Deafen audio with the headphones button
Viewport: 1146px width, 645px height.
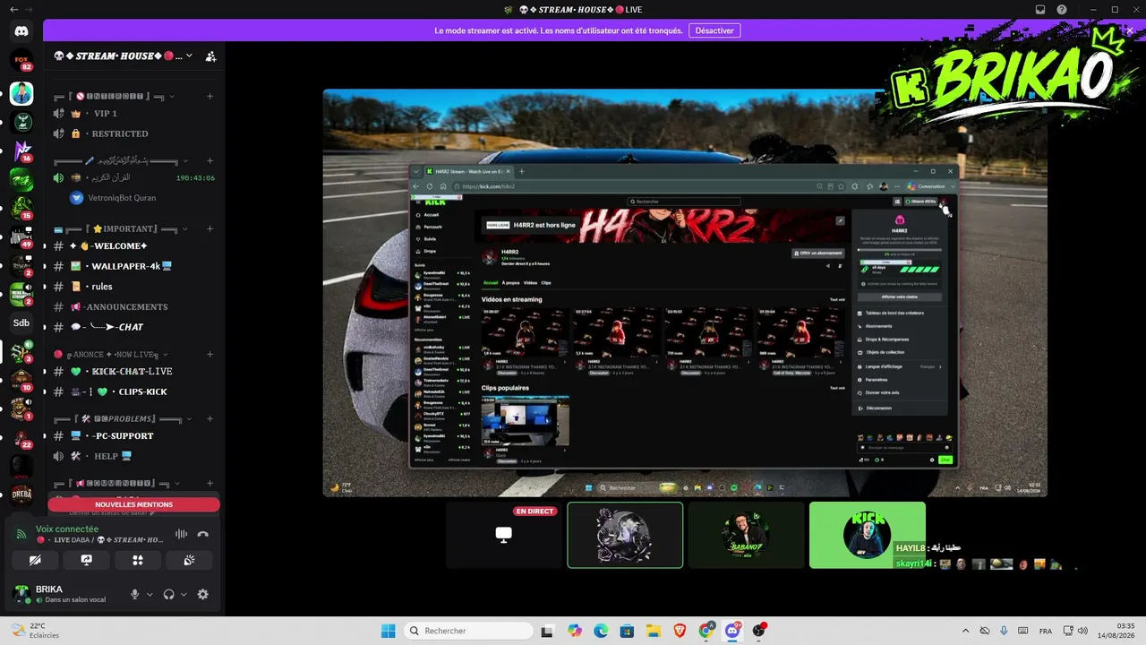pyautogui.click(x=168, y=594)
